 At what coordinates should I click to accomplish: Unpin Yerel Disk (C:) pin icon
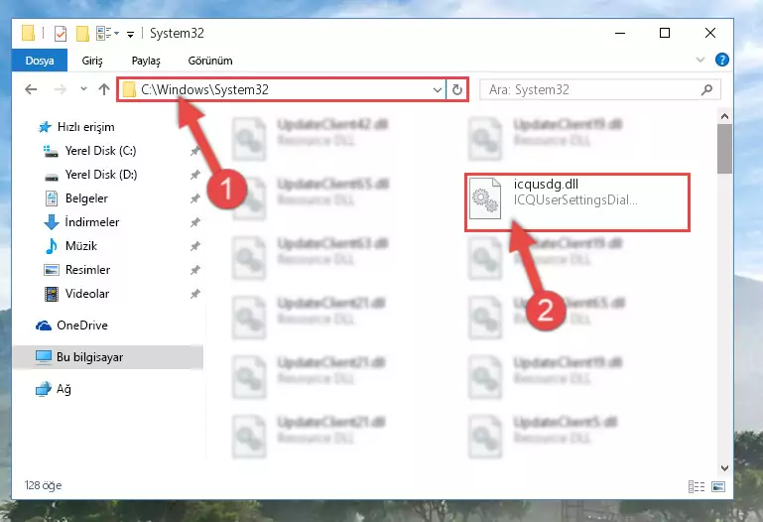click(194, 151)
